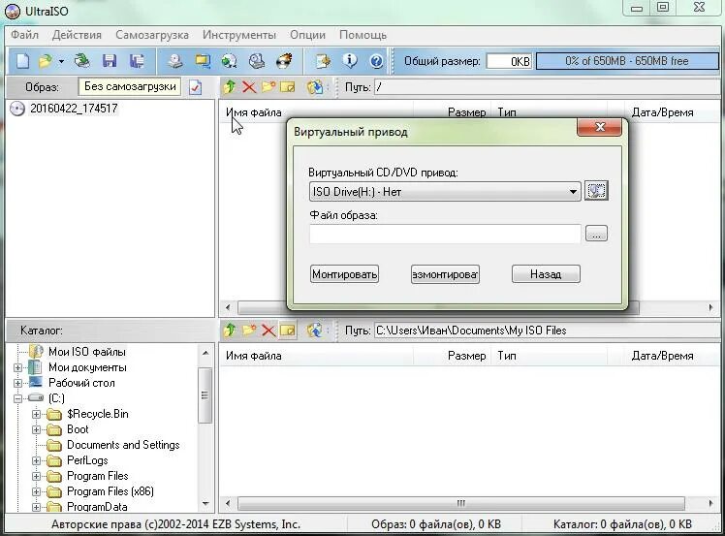Sort image list by Дата/Время column header
This screenshot has width=725, height=536.
click(x=664, y=112)
